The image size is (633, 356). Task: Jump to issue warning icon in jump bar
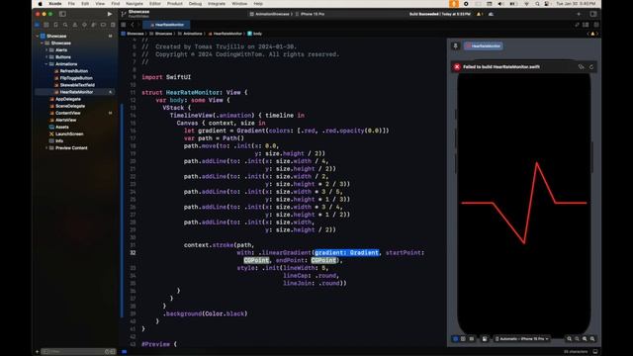[x=592, y=34]
